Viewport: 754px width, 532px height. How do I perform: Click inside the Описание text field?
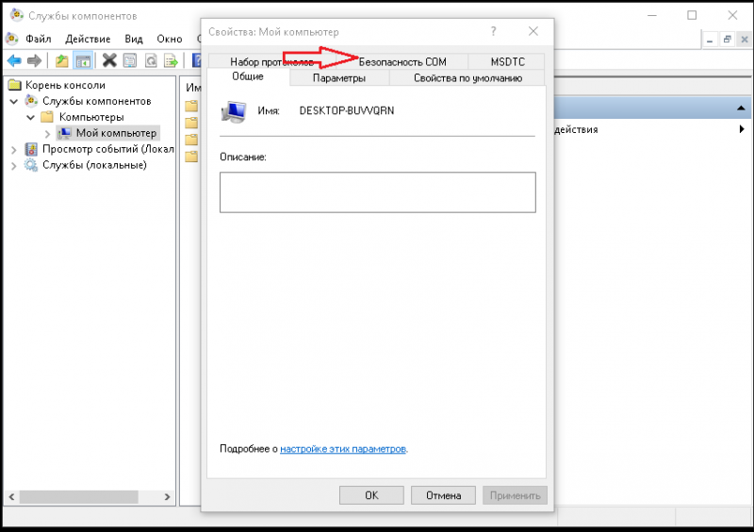pos(377,192)
